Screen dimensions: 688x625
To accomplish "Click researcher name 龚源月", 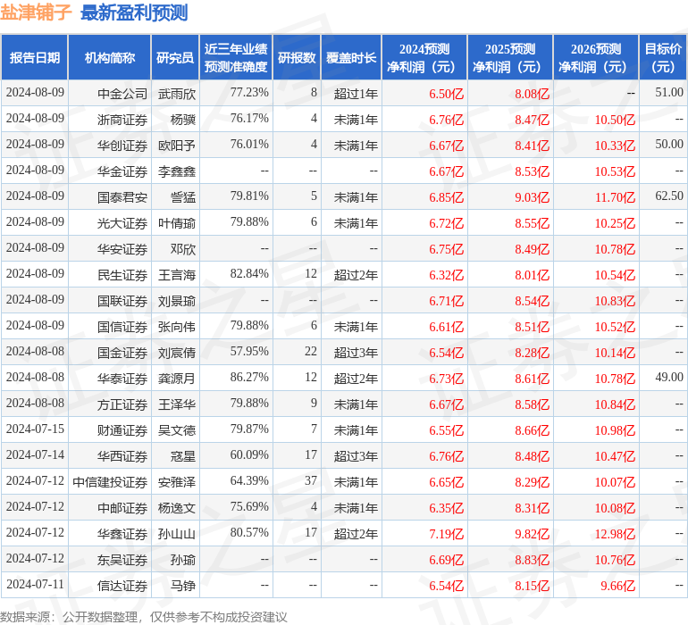I will tap(177, 378).
